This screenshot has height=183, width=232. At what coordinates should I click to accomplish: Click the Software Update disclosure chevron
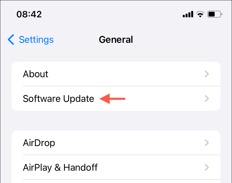207,98
